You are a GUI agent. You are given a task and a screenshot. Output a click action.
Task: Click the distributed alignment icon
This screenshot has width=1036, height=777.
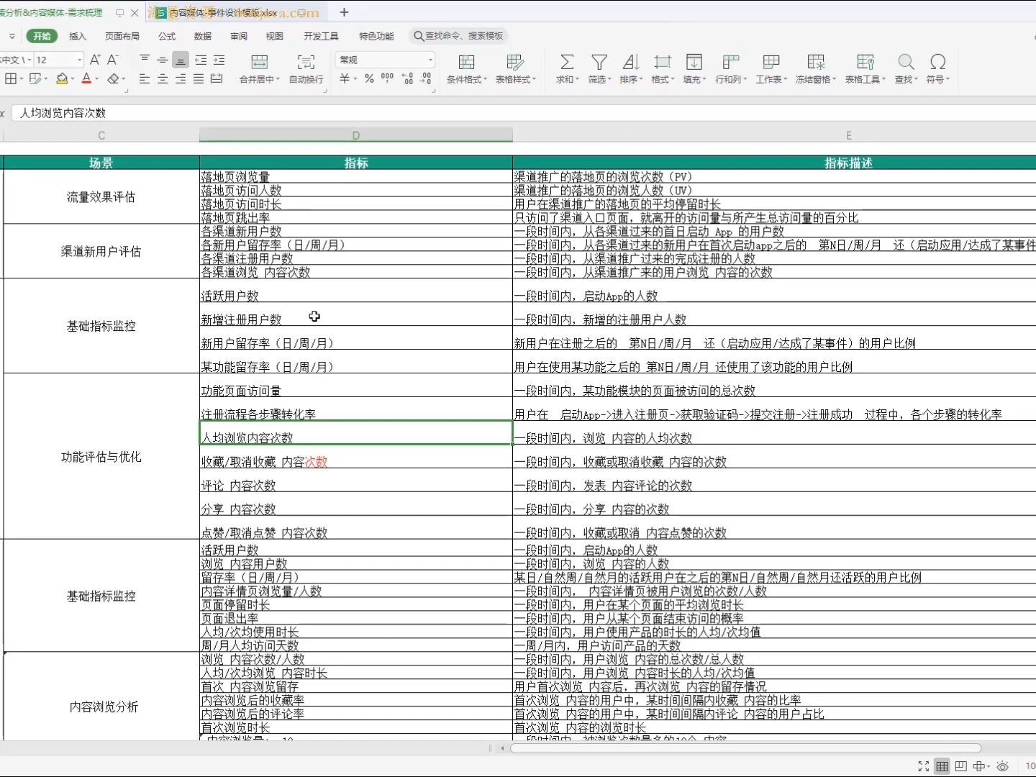217,78
